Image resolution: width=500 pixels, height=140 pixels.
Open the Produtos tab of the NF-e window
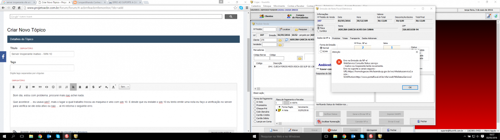tap(336, 38)
